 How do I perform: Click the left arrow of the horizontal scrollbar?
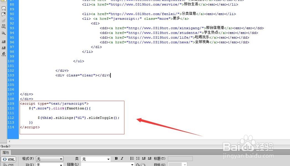pos(10,141)
